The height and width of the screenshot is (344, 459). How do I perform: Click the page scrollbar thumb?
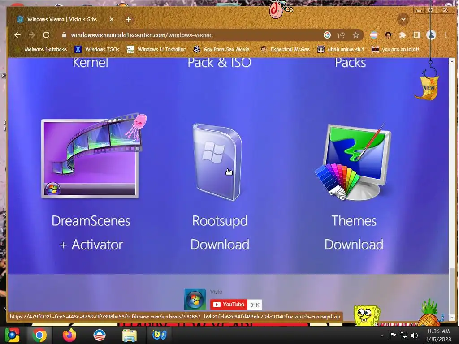point(452,291)
